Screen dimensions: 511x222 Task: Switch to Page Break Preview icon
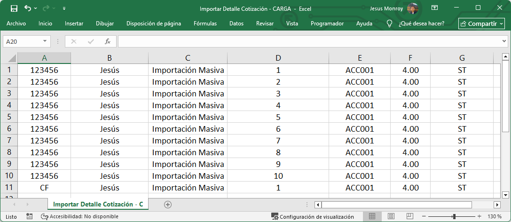click(410, 216)
